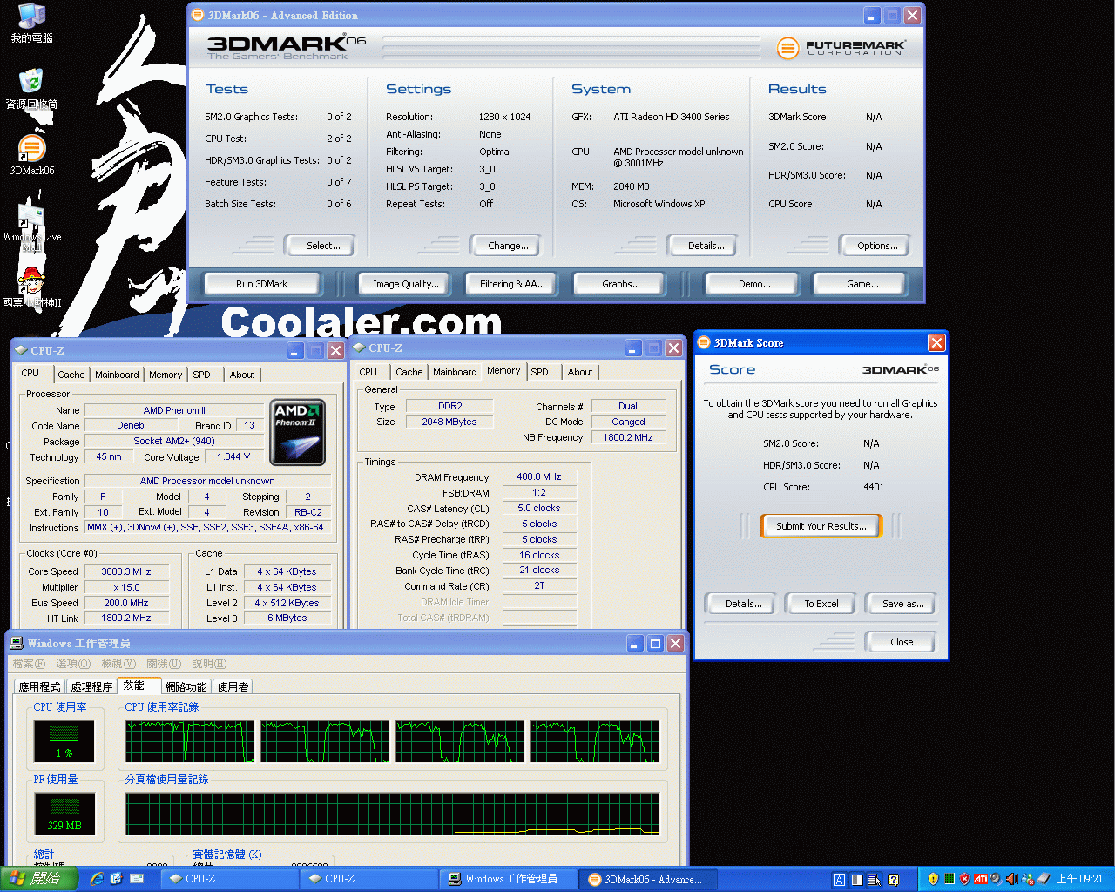Open the Cache tab in CPU-Z processor window

click(x=71, y=375)
